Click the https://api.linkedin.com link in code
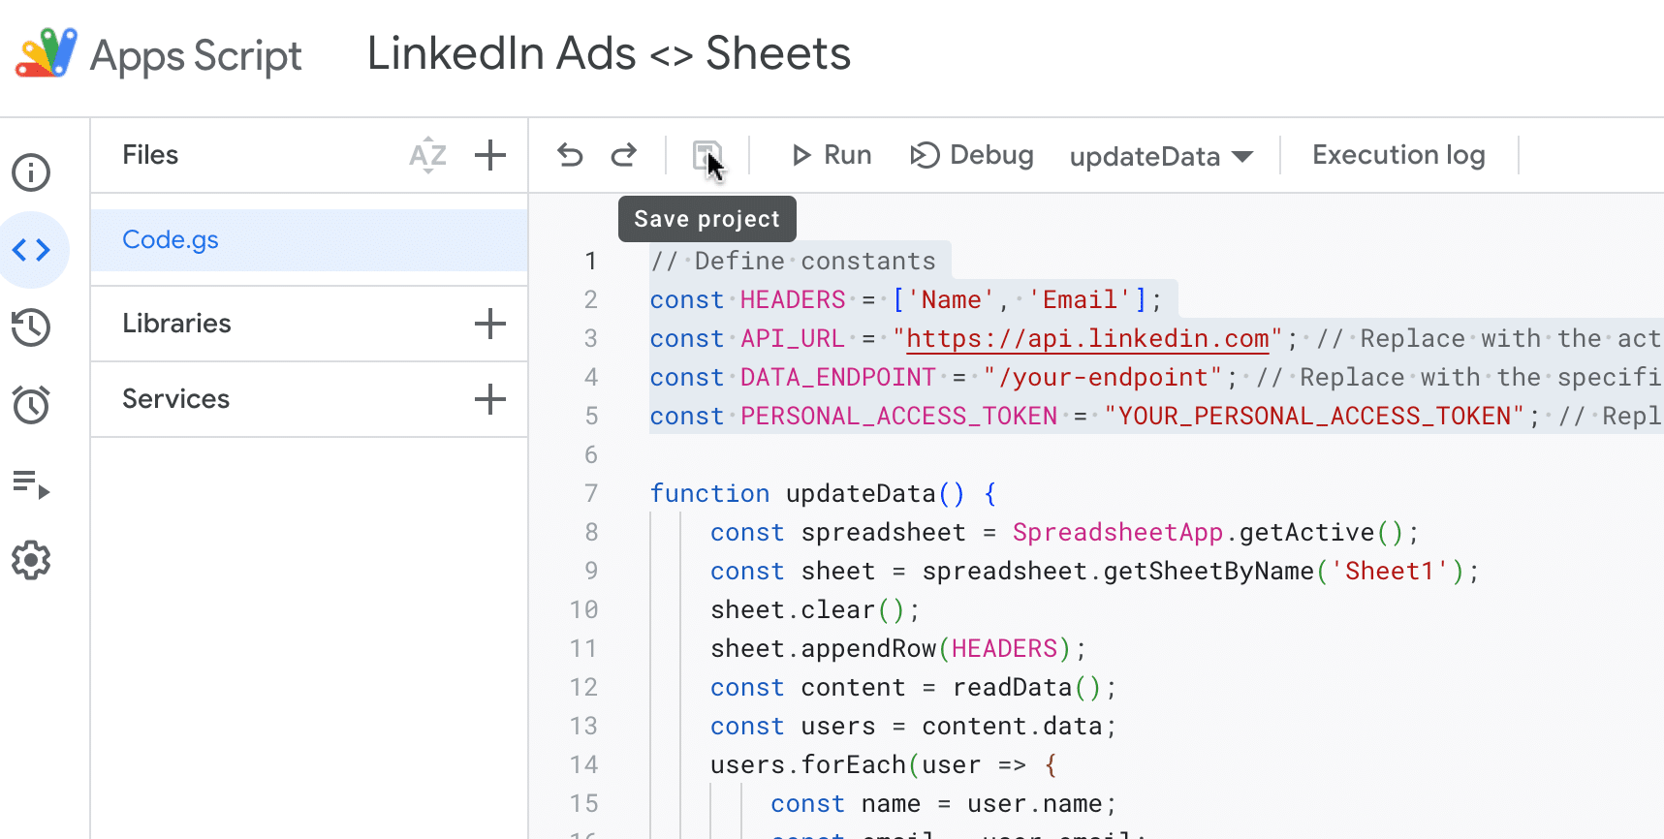This screenshot has height=839, width=1664. (1087, 338)
